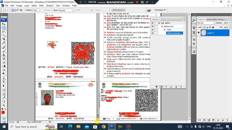
Task: Open the File menu
Action: pos(7,6)
